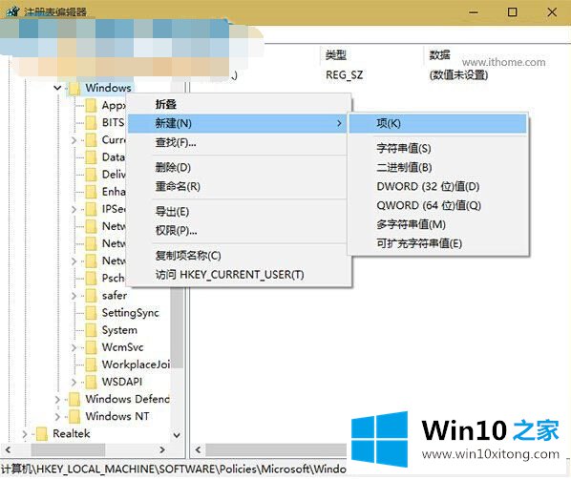The width and height of the screenshot is (571, 479).
Task: Click the 数据 column header
Action: (439, 55)
